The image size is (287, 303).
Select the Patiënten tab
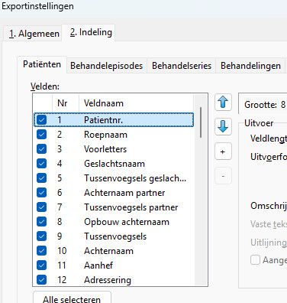[x=42, y=64]
